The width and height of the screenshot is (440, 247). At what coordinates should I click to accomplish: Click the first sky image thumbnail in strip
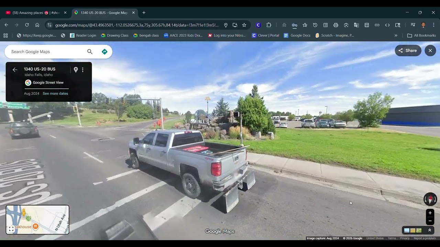click(407, 231)
